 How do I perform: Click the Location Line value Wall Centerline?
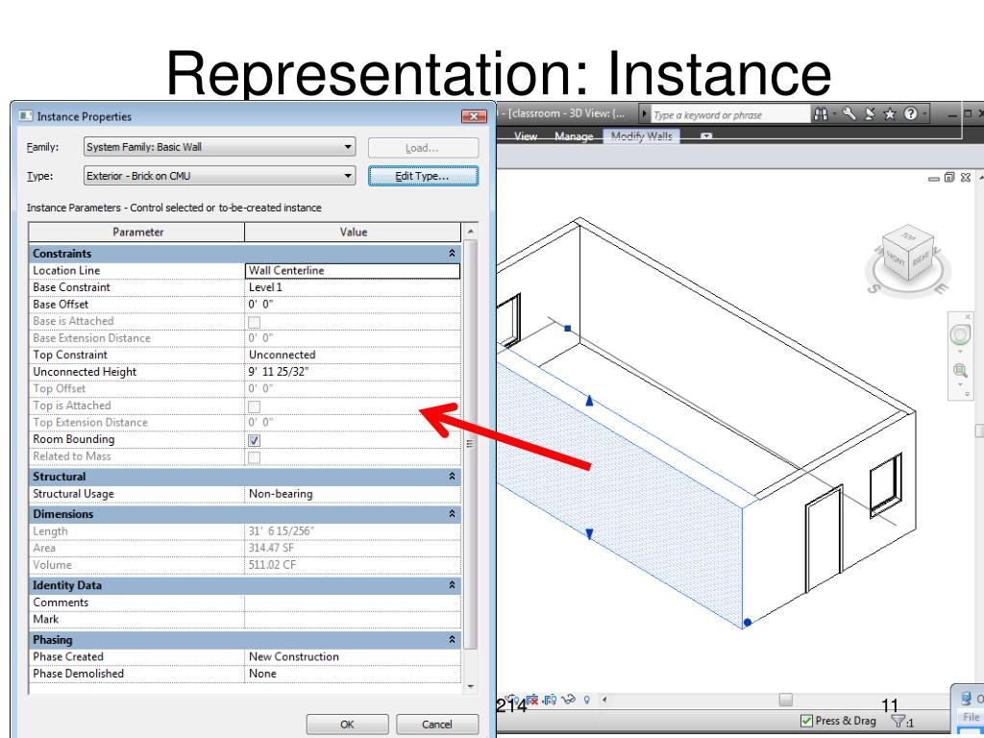pos(352,270)
